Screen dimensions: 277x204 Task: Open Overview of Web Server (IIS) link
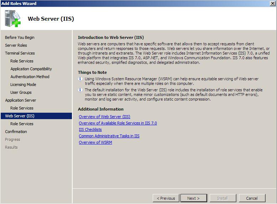point(104,117)
